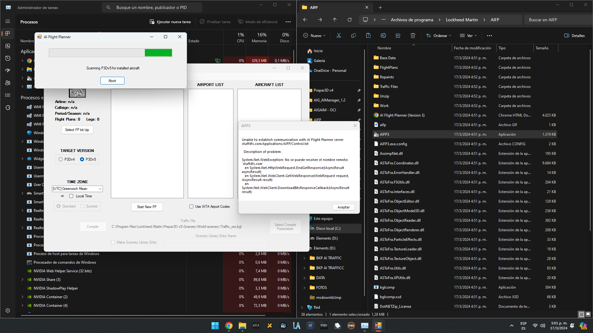Open Services icon in Task Manager sidebar

coord(8,108)
